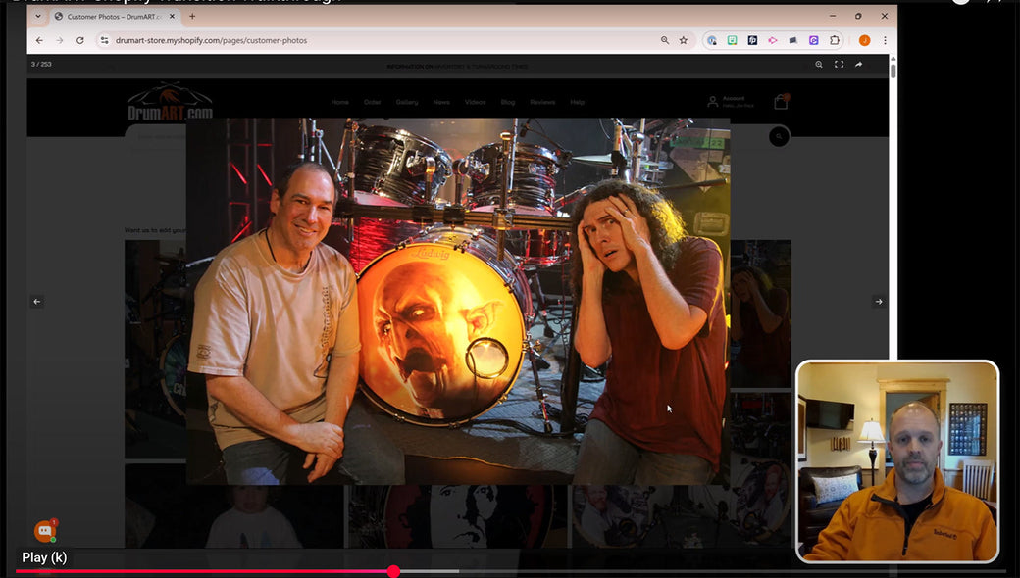Open Chrome three-dot menu

[x=885, y=40]
